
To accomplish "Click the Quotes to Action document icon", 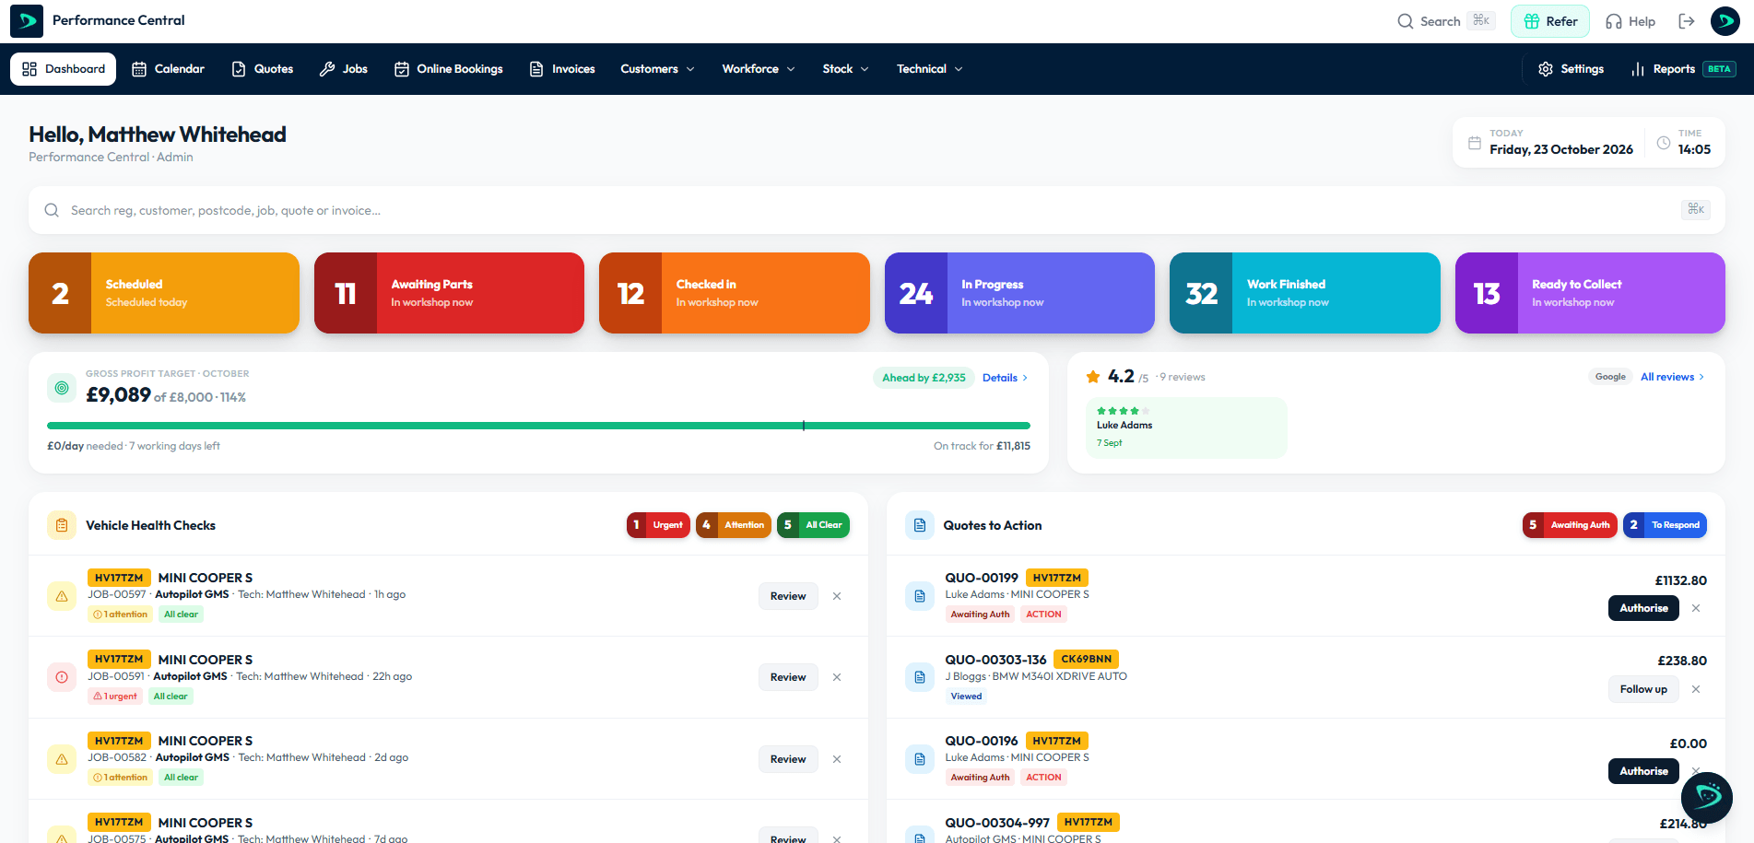I will (919, 525).
